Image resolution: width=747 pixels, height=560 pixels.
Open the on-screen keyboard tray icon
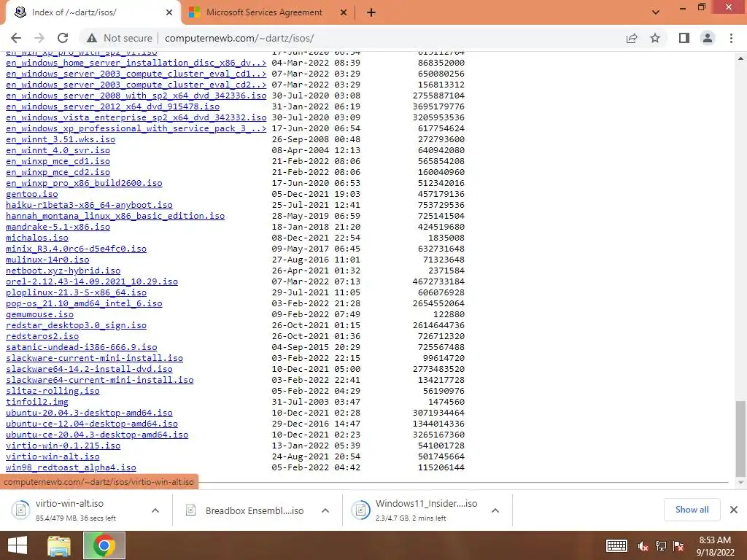(616, 545)
